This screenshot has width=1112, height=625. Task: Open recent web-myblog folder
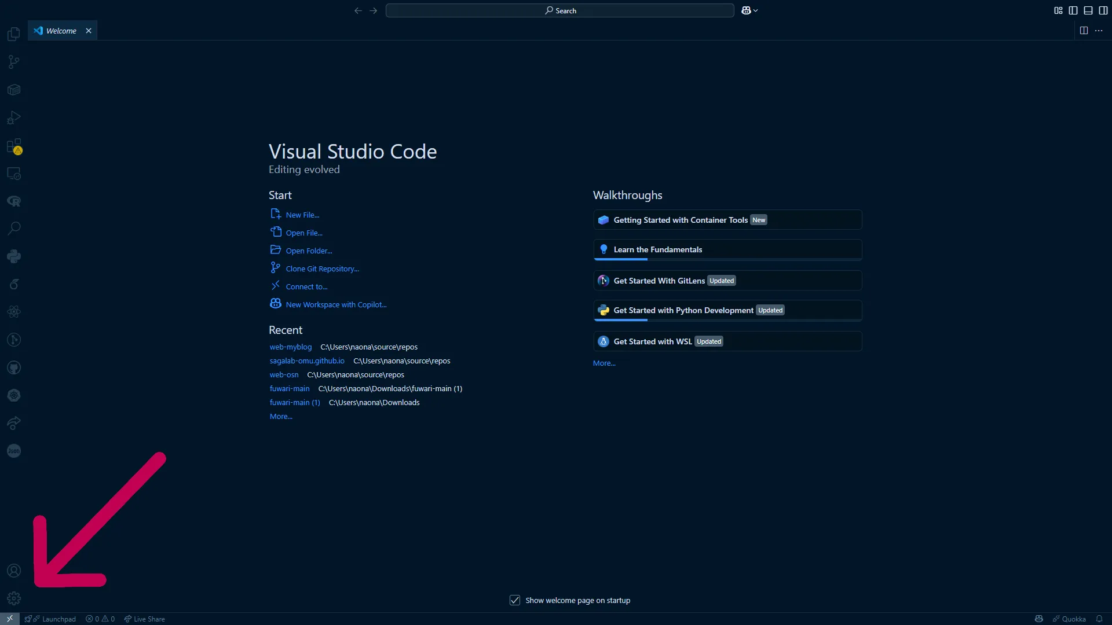coord(290,347)
